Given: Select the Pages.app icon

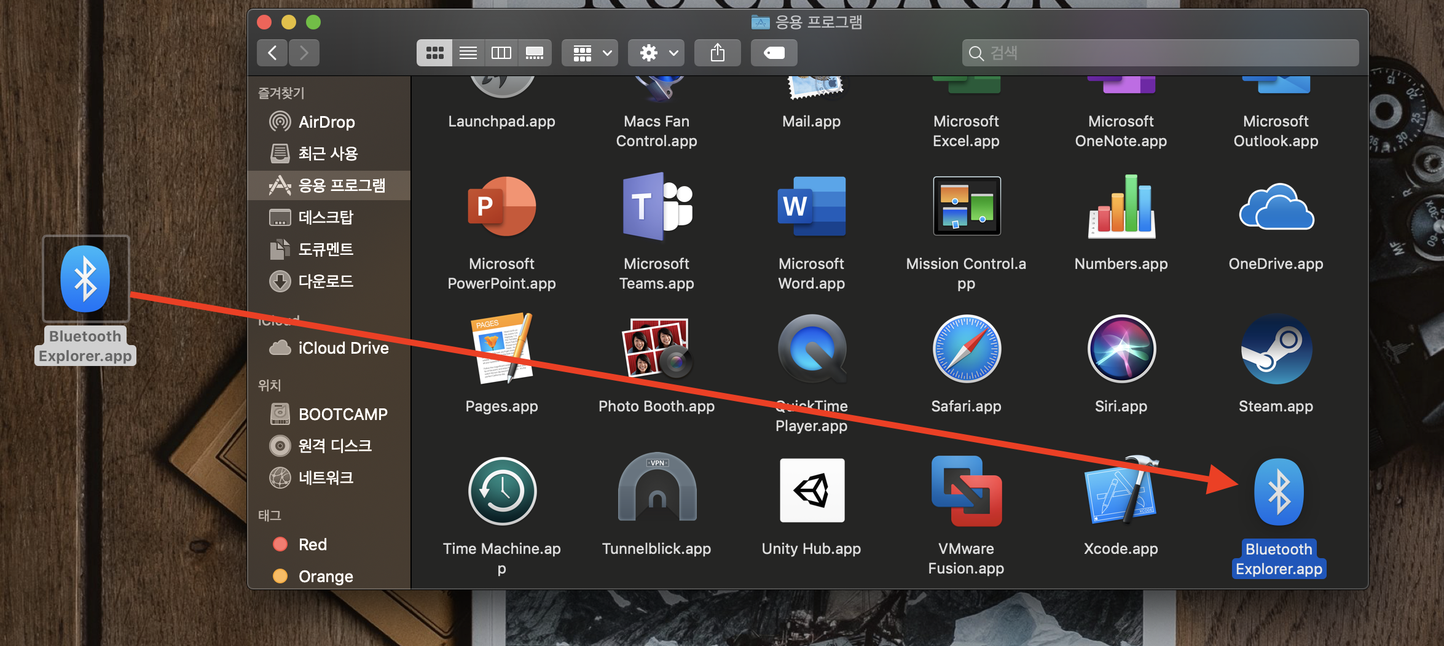Looking at the screenshot, I should point(502,348).
